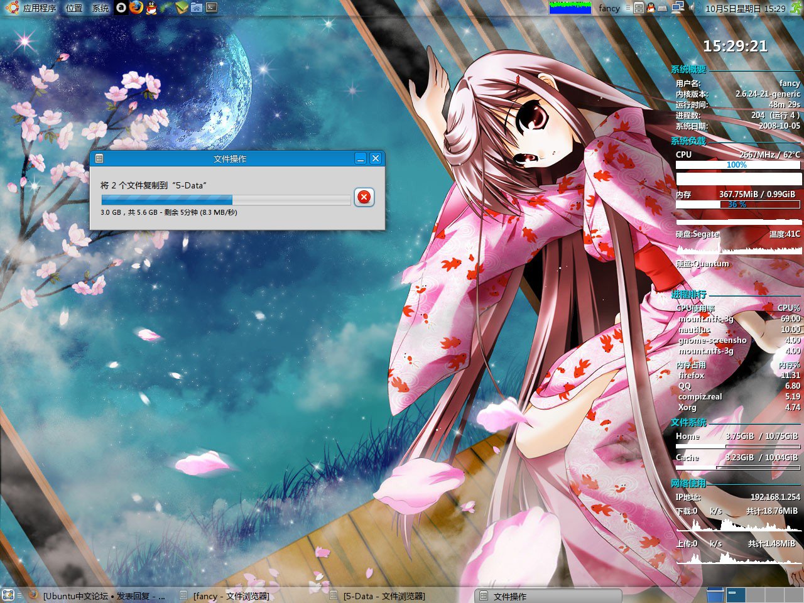Click the firefox entry in the memory list
Viewport: 804px width, 603px height.
(692, 375)
